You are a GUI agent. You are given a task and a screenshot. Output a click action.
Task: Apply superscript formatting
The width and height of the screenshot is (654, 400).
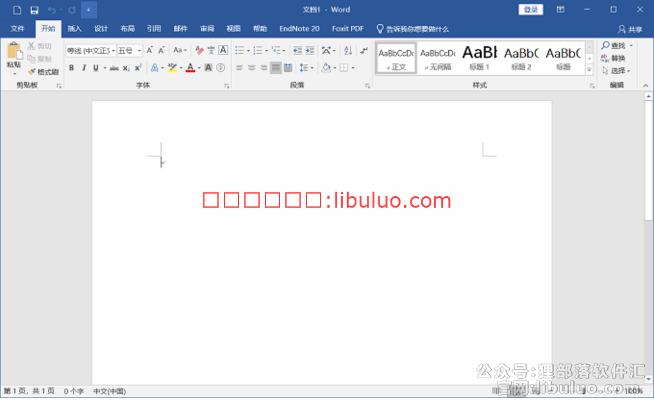(138, 68)
